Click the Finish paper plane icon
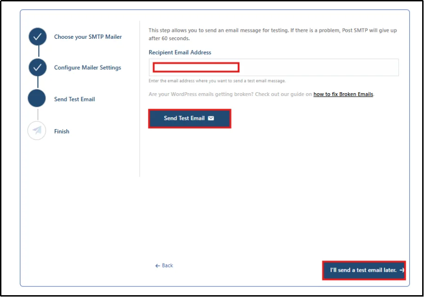The image size is (424, 297). point(37,131)
